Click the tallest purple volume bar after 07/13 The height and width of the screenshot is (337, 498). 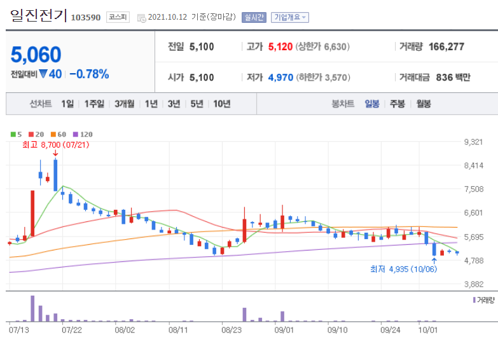32,308
